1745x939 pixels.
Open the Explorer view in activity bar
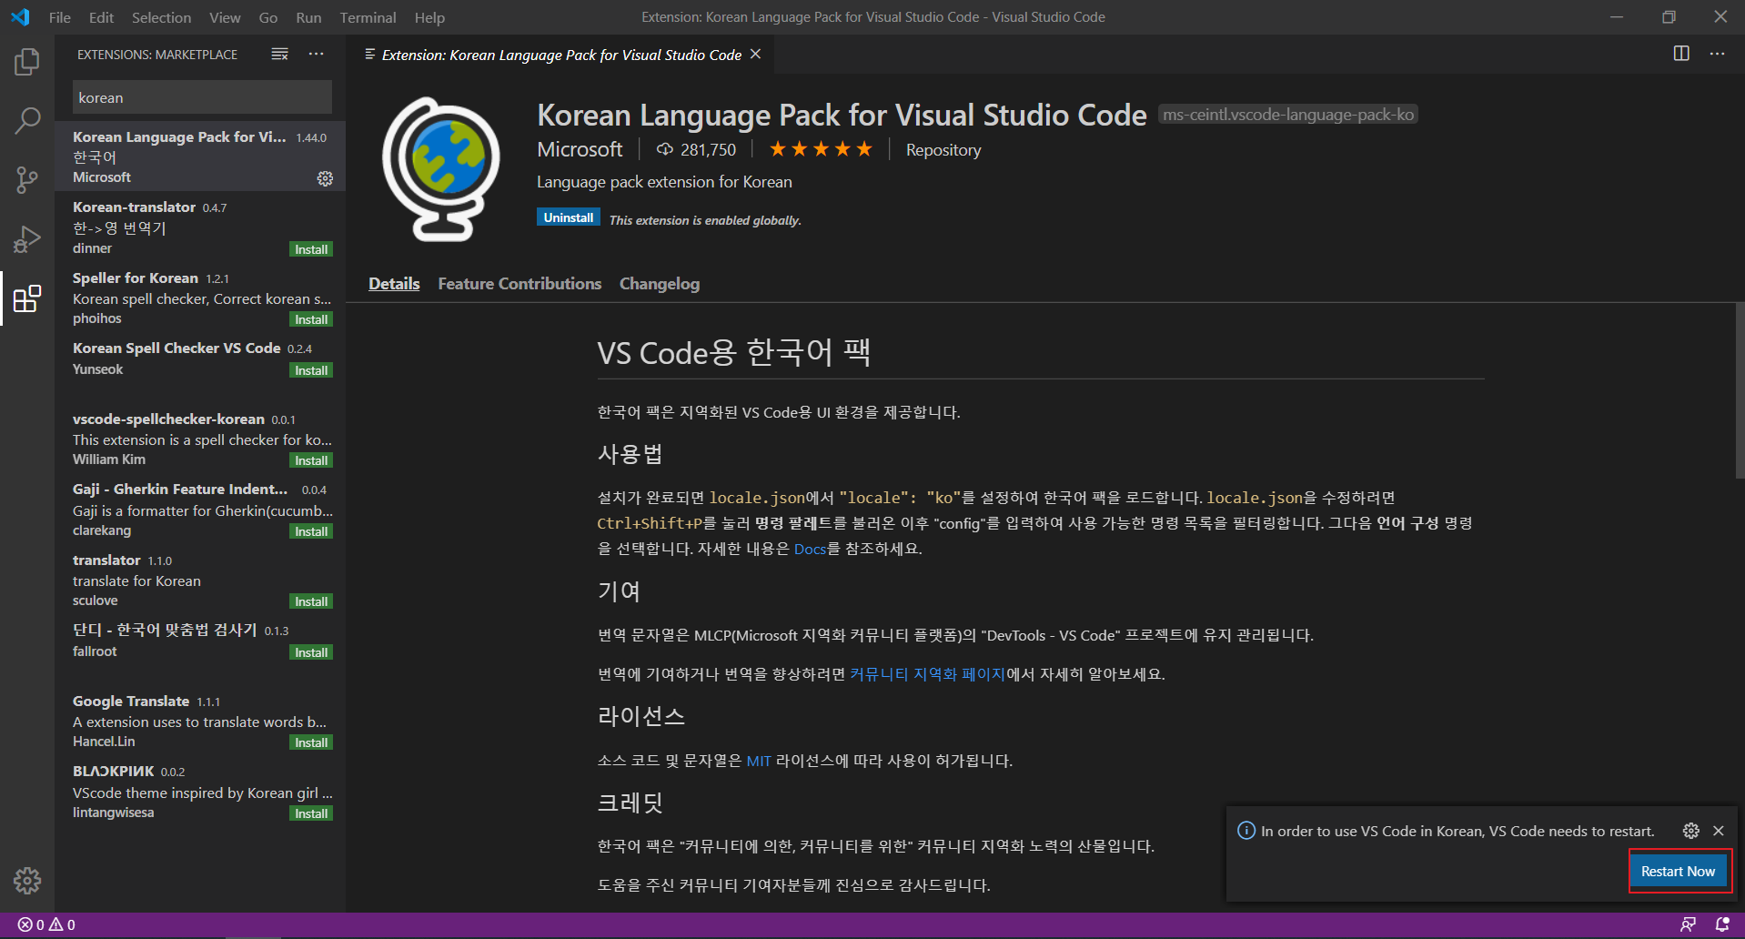[27, 62]
